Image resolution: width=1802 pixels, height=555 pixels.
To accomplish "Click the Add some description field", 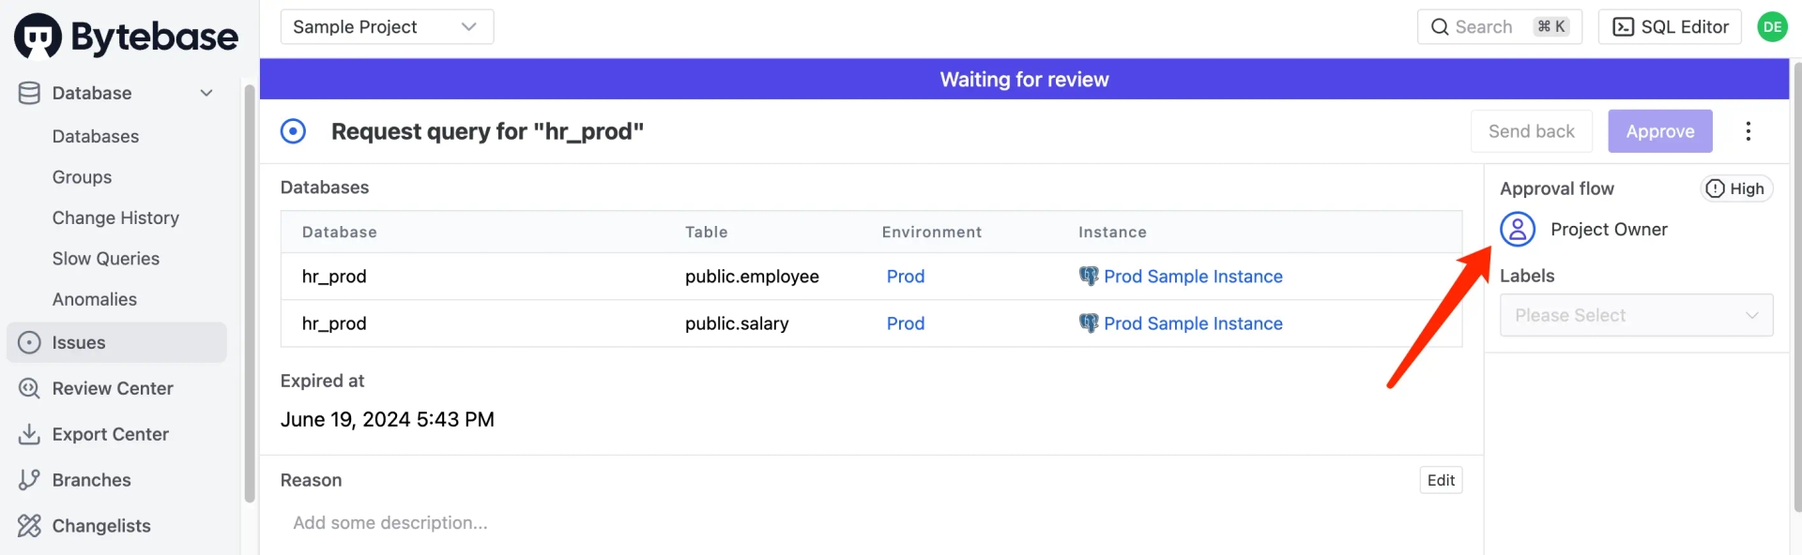I will [x=390, y=523].
